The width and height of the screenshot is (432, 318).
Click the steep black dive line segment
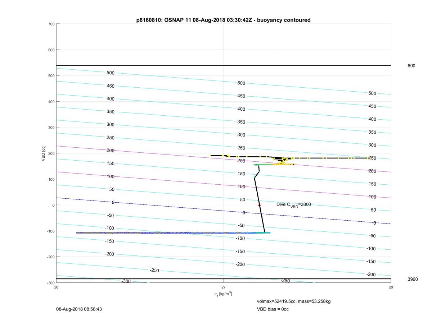coord(260,205)
